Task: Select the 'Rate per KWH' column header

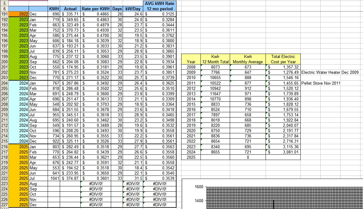Action: (x=96, y=9)
